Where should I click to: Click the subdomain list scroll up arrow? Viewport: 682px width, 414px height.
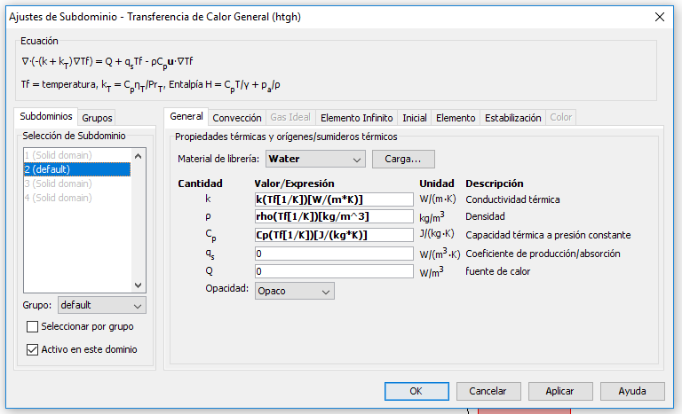click(139, 156)
